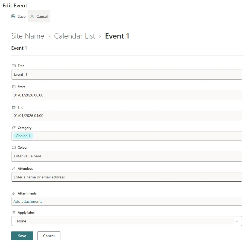Open the Apply label dropdown chevron
The height and width of the screenshot is (244, 246).
pyautogui.click(x=237, y=221)
